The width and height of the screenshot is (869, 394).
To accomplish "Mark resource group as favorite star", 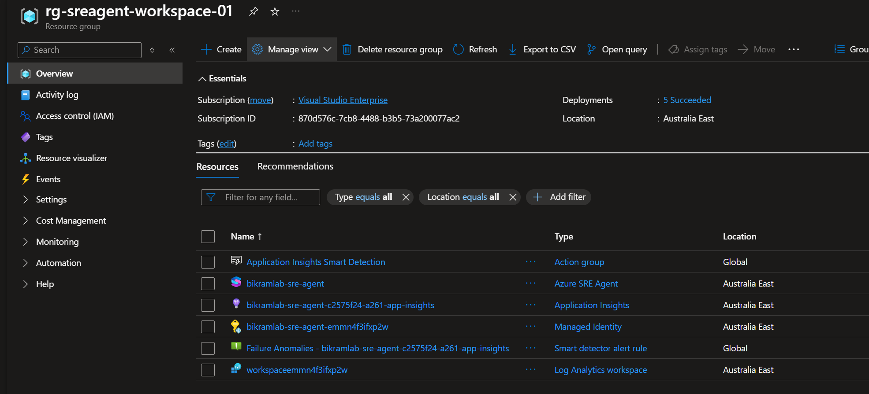I will [275, 11].
